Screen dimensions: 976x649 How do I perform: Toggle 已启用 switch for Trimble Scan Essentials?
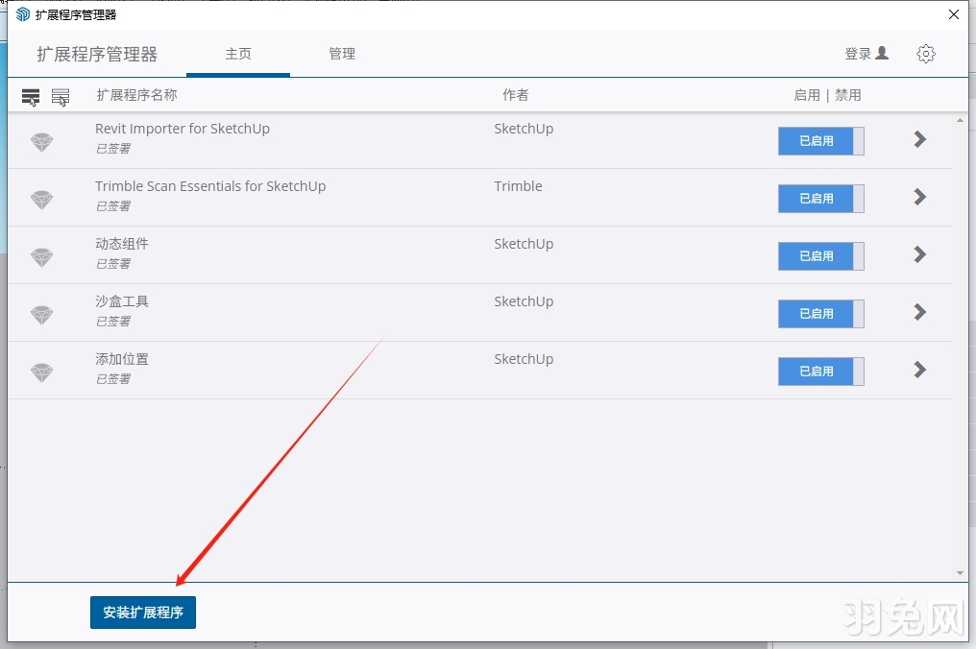coord(820,199)
